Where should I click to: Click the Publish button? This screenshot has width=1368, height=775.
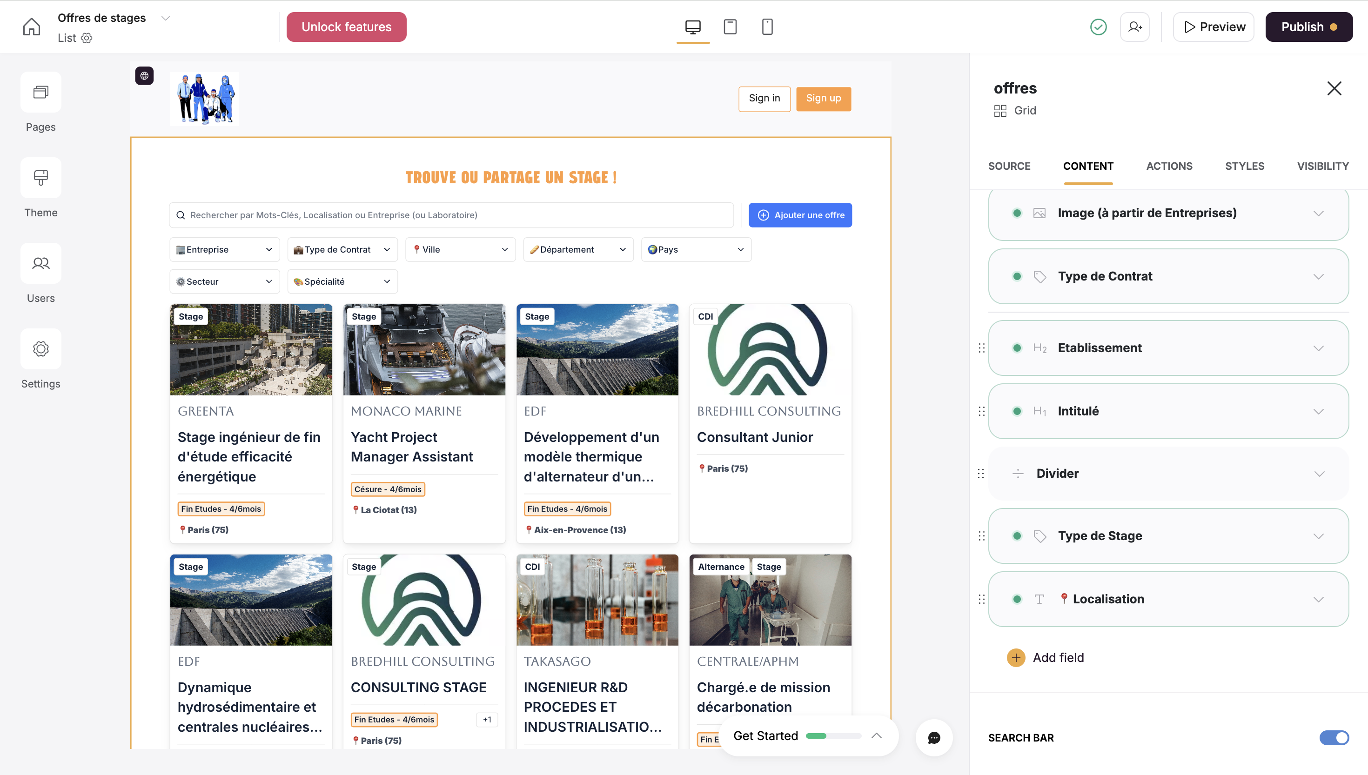[1308, 27]
